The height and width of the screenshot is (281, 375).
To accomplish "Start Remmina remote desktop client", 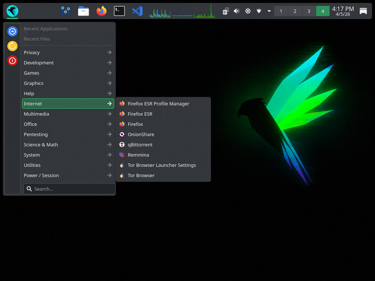I will (139, 155).
